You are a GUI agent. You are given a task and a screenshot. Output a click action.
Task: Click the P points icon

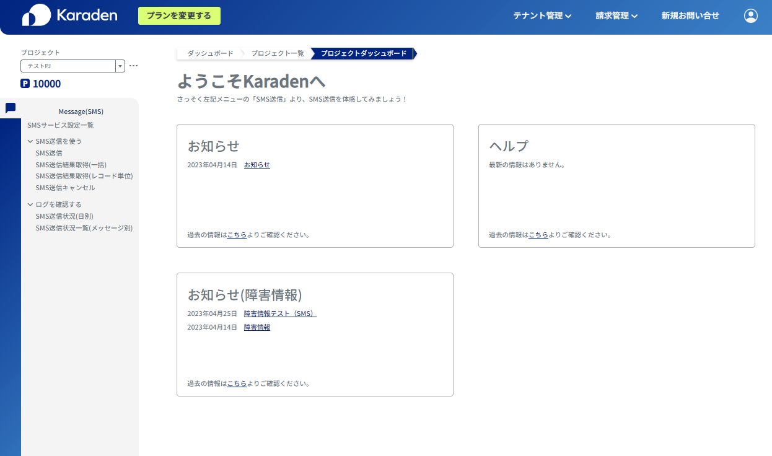point(25,84)
